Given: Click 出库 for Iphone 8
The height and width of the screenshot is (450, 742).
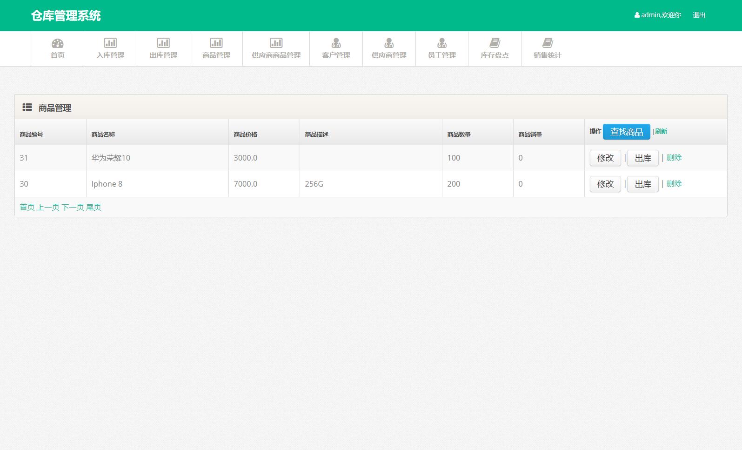Looking at the screenshot, I should click(643, 184).
